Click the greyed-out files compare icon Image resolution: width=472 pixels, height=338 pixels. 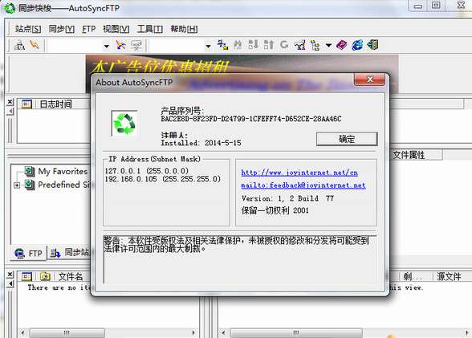(x=238, y=45)
